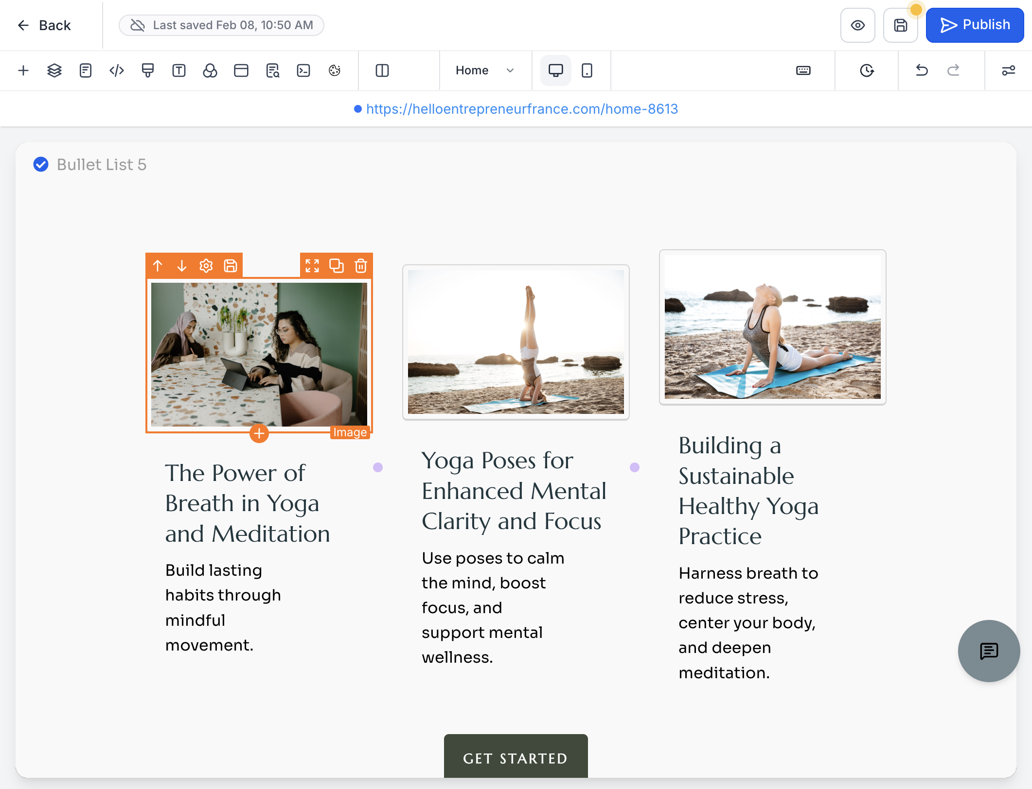
Task: Open the layers panel icon
Action: pos(54,70)
